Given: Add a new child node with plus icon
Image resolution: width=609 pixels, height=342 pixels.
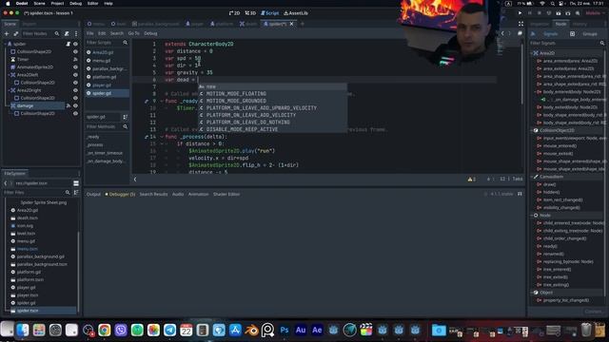Looking at the screenshot, I should (7, 34).
